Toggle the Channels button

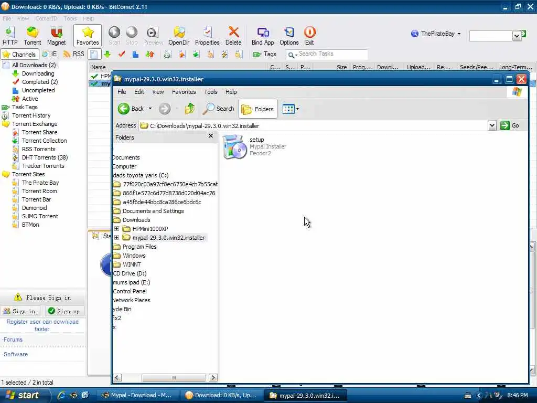[20, 54]
